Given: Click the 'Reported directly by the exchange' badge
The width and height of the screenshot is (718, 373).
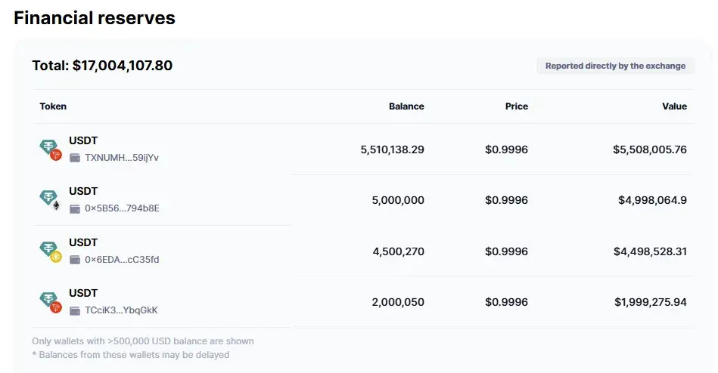Looking at the screenshot, I should pos(615,66).
